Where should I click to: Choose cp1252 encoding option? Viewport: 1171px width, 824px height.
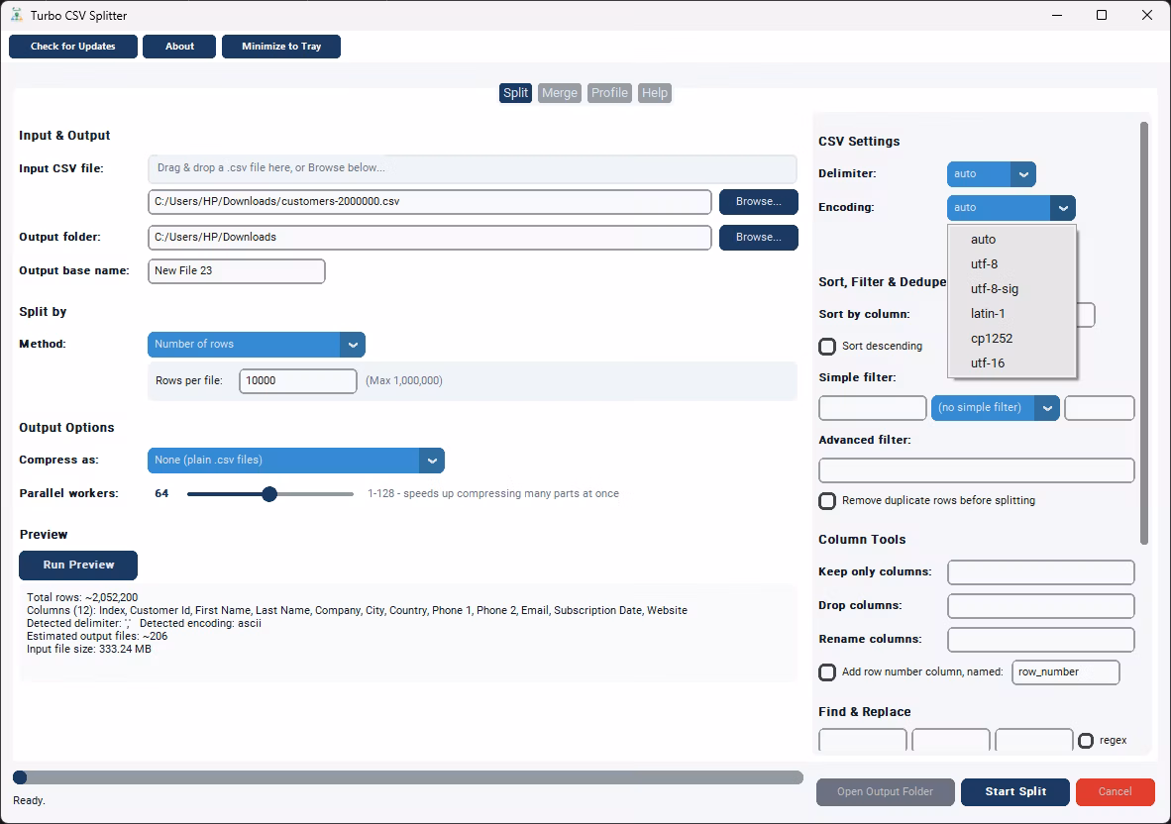(x=1011, y=338)
